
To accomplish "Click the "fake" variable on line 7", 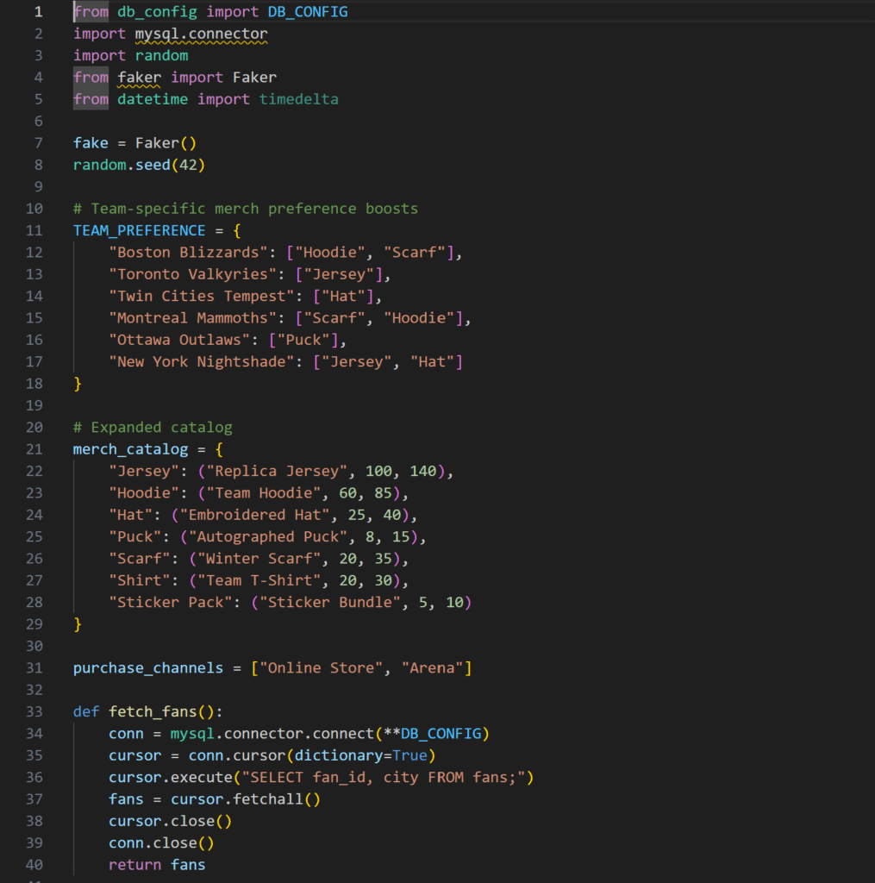I will coord(91,143).
